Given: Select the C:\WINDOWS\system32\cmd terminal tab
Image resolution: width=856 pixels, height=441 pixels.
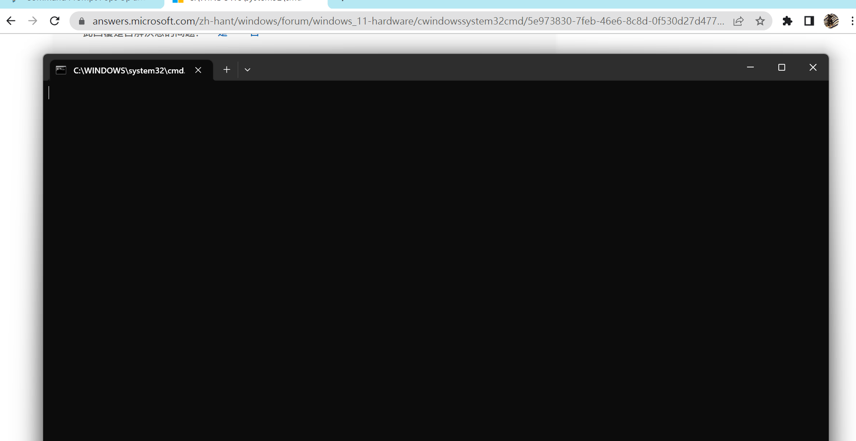Looking at the screenshot, I should tap(131, 70).
